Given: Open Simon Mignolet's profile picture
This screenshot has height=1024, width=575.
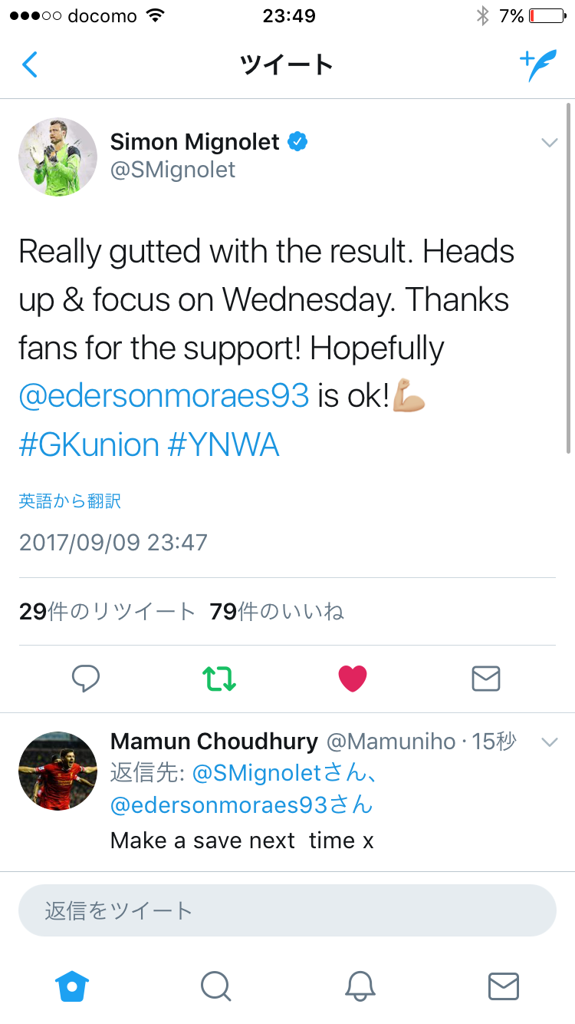Looking at the screenshot, I should coord(58,157).
